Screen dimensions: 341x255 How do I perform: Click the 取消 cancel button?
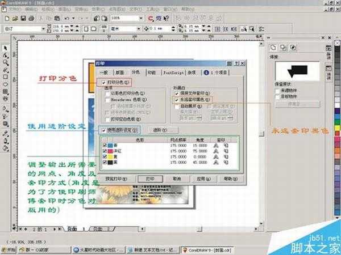click(x=177, y=179)
